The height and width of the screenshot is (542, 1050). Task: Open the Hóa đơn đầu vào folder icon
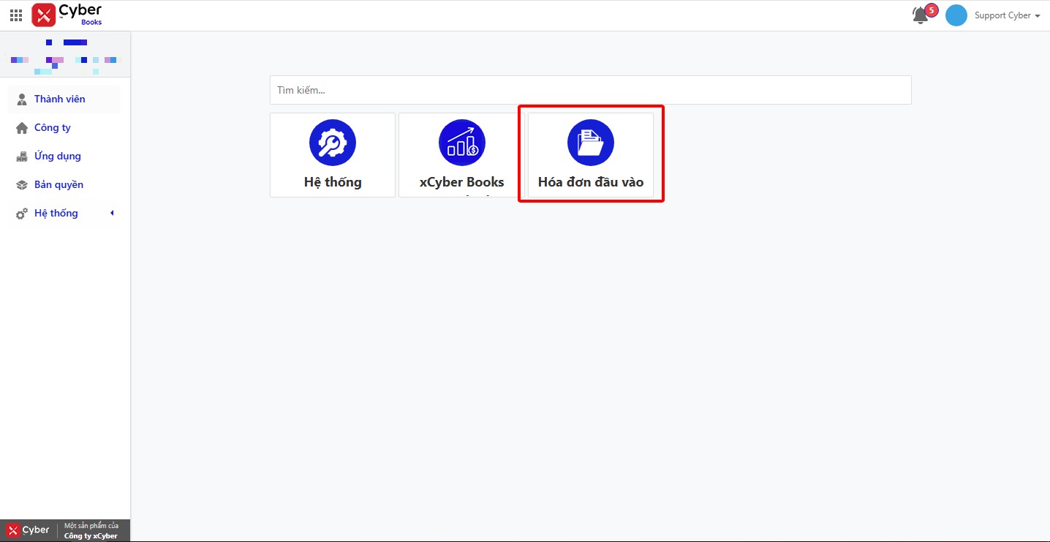point(591,143)
